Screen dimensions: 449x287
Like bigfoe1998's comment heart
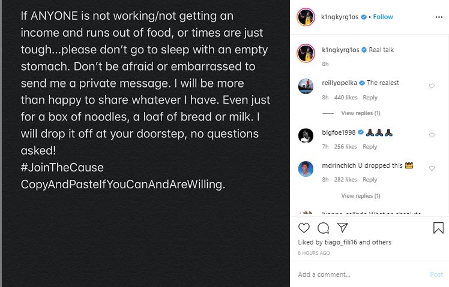coord(432,135)
